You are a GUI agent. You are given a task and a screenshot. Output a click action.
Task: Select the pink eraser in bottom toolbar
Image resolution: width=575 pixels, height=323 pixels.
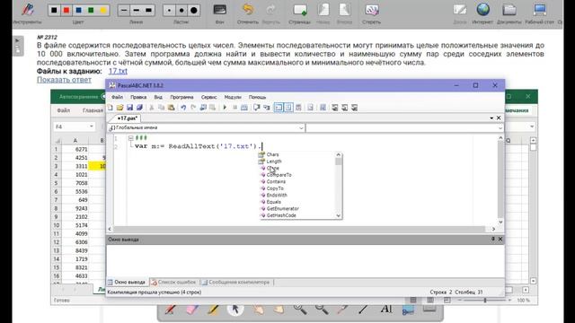click(191, 310)
